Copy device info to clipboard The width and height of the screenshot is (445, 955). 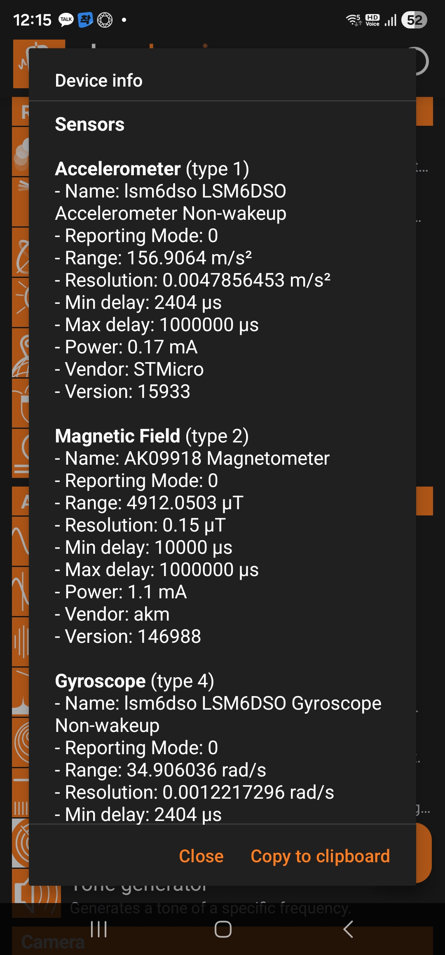click(x=320, y=856)
